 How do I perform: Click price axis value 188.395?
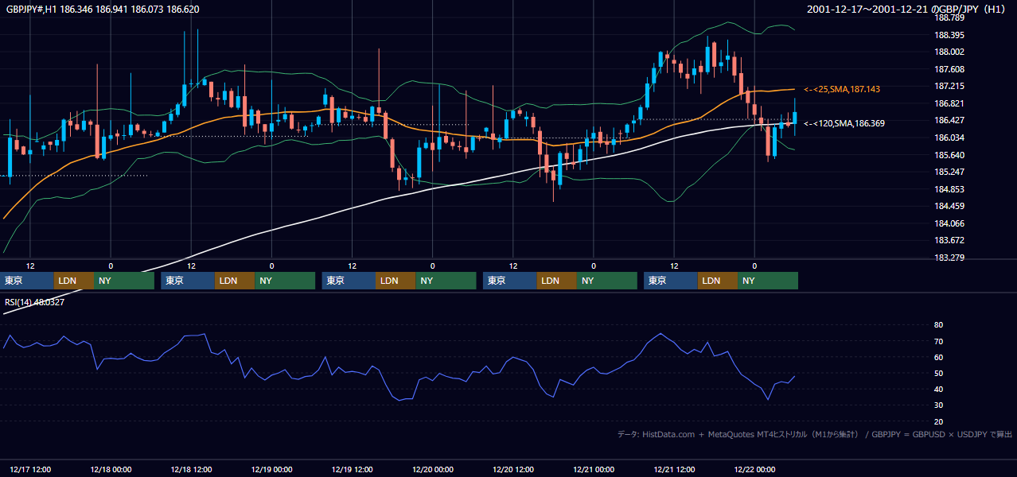[949, 35]
